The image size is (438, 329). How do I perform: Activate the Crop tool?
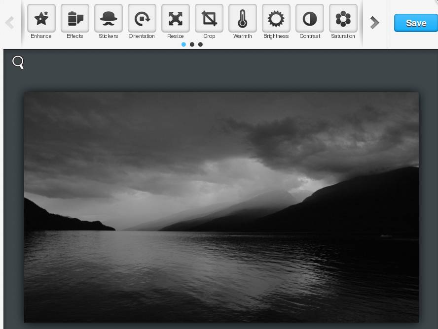click(209, 19)
